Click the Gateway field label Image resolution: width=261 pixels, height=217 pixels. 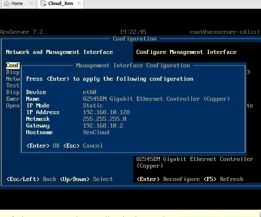coord(38,126)
